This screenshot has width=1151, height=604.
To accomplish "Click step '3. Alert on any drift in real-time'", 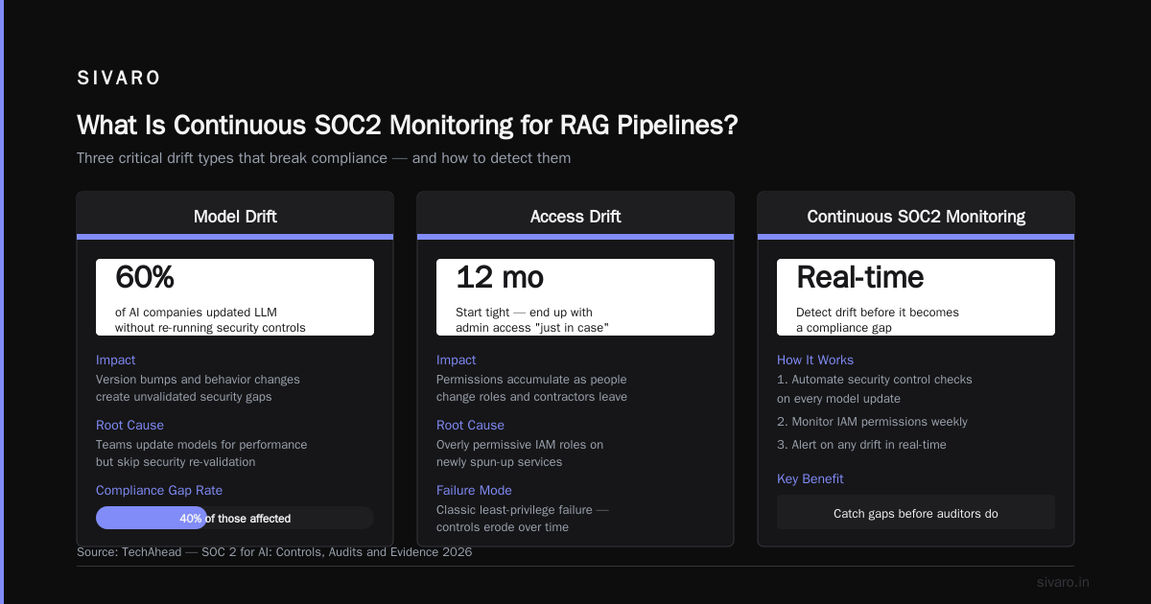I will (861, 445).
